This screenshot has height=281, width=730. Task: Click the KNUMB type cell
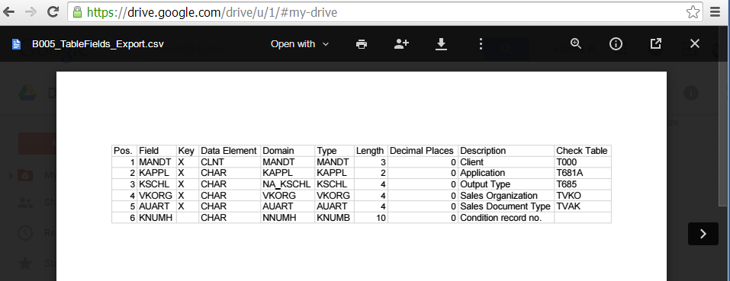point(334,218)
